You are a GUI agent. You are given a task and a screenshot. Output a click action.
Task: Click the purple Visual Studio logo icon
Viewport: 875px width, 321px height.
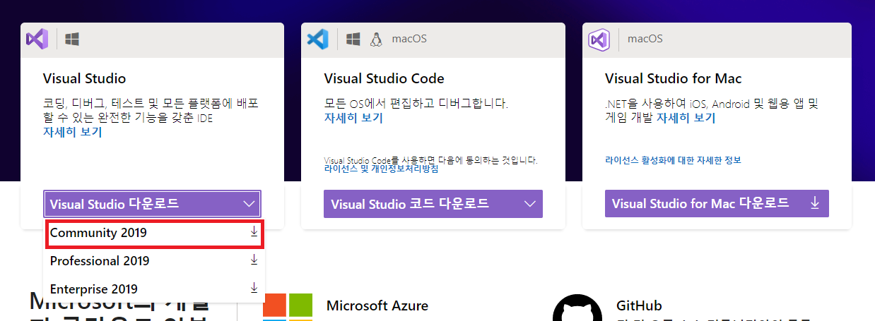pos(37,39)
